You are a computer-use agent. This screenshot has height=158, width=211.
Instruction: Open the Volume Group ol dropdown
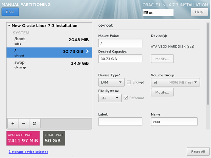(175, 82)
